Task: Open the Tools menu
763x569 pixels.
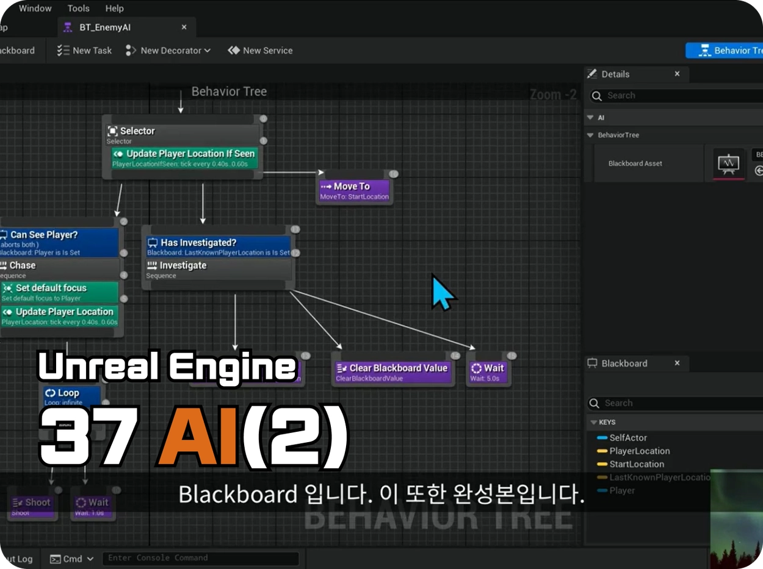Action: click(78, 9)
